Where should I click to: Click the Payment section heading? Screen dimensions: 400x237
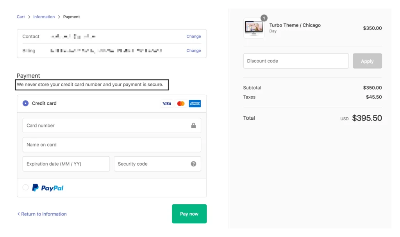click(x=28, y=76)
